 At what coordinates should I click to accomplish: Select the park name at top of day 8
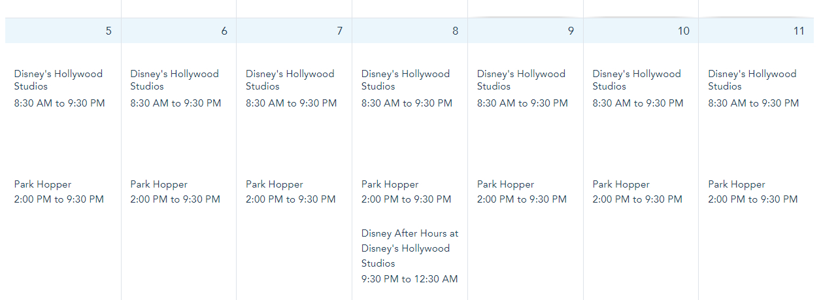405,80
